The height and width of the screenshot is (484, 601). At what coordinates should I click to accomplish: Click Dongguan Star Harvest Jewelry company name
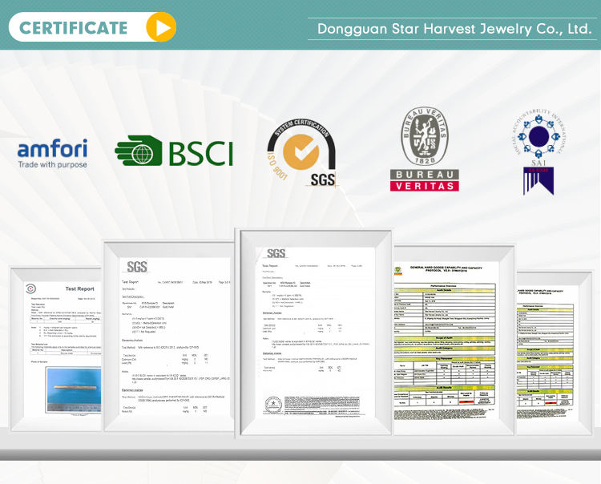(454, 29)
